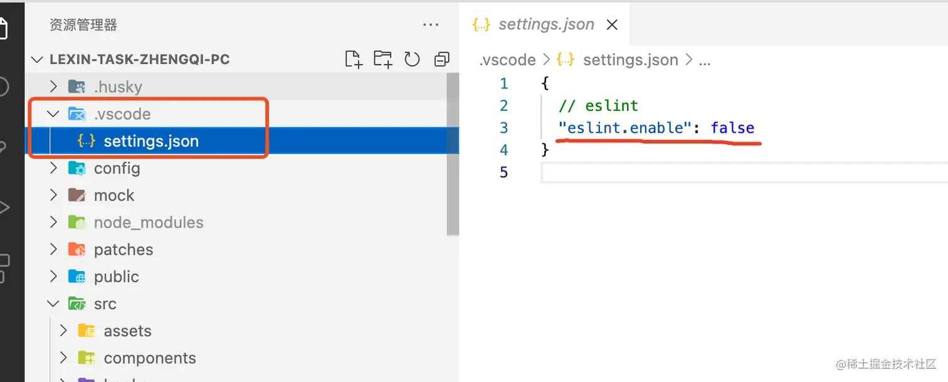
Task: Refresh the file explorer
Action: point(412,59)
